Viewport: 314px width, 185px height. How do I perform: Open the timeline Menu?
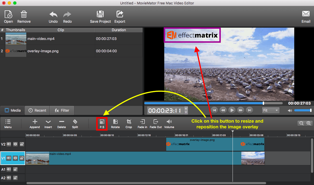pos(8,124)
